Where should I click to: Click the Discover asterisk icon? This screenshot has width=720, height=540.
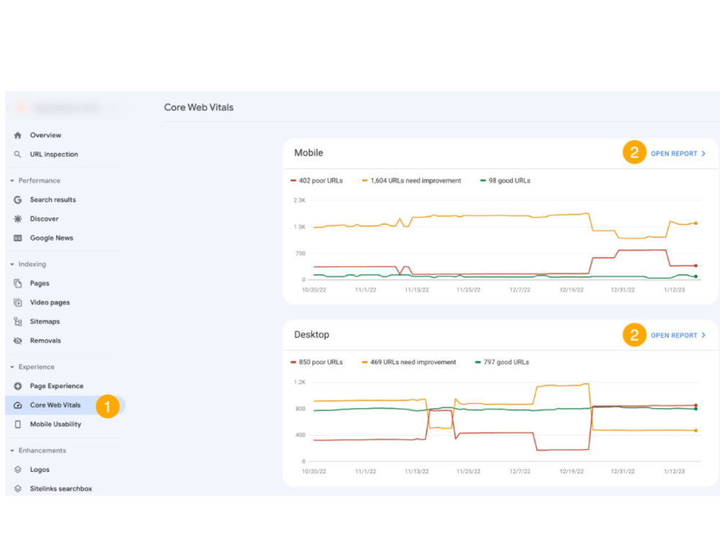pyautogui.click(x=17, y=219)
